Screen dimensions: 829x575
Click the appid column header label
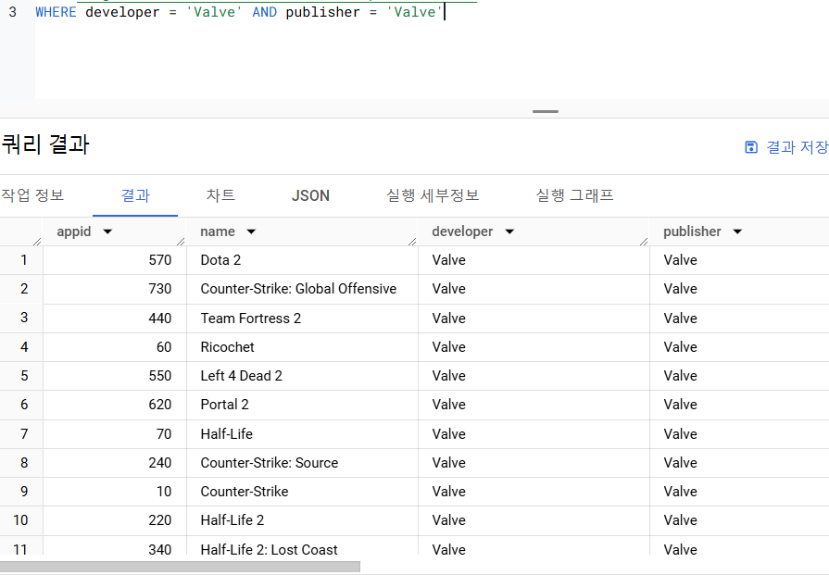tap(74, 231)
